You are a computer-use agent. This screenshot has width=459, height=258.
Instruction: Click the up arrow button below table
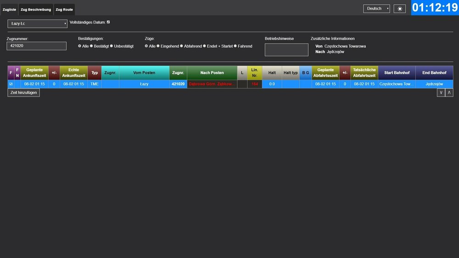[x=449, y=93]
